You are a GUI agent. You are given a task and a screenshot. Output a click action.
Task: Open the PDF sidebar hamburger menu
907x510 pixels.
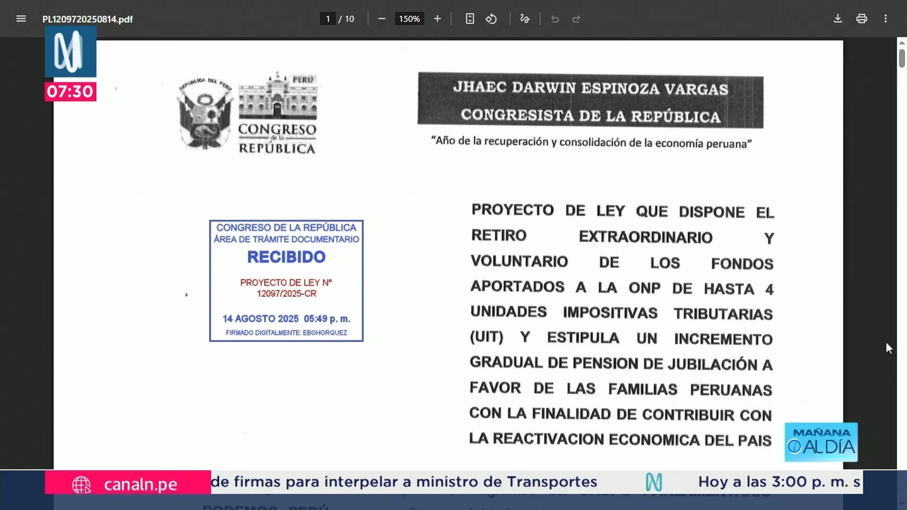coord(21,19)
